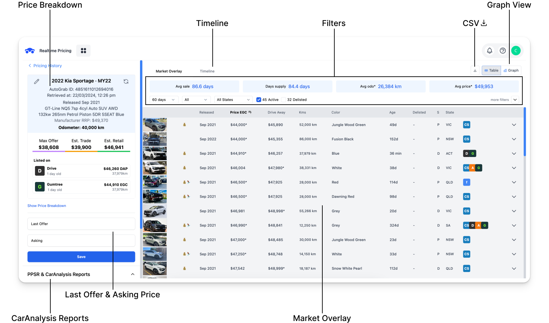Click the green G badge on Grey 324d row
The height and width of the screenshot is (323, 549).
[x=485, y=226]
